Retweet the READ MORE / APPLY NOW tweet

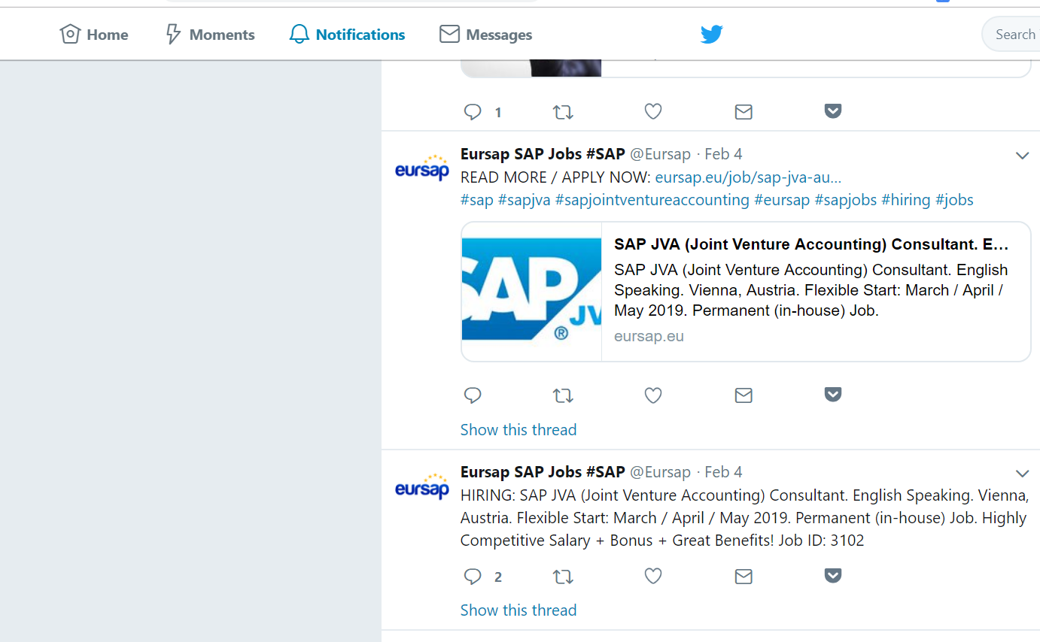[563, 395]
